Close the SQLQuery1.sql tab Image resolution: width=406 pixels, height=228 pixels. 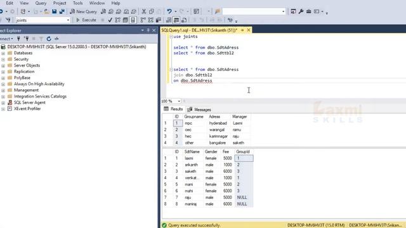click(x=249, y=30)
